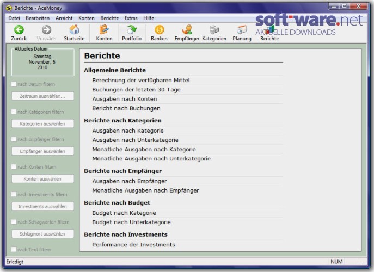Open Empfänger toolbar icon
Screen dimensions: 374x272
tap(187, 33)
